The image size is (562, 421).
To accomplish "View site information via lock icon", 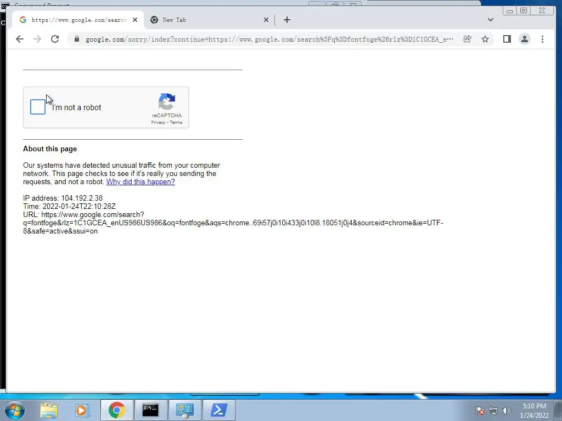I will tap(77, 39).
